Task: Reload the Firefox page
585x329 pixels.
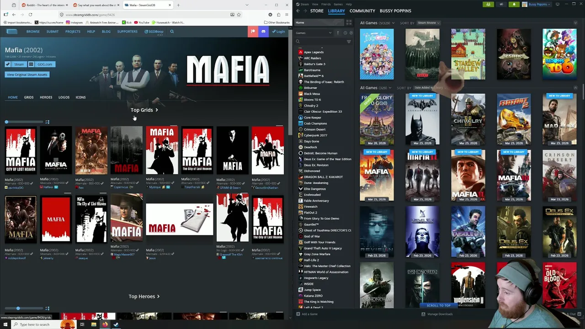Action: pyautogui.click(x=31, y=15)
